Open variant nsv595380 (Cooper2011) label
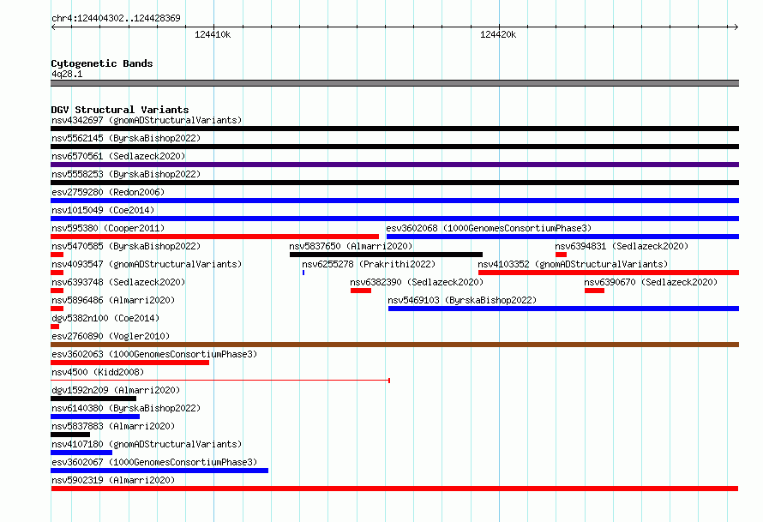 [108, 228]
